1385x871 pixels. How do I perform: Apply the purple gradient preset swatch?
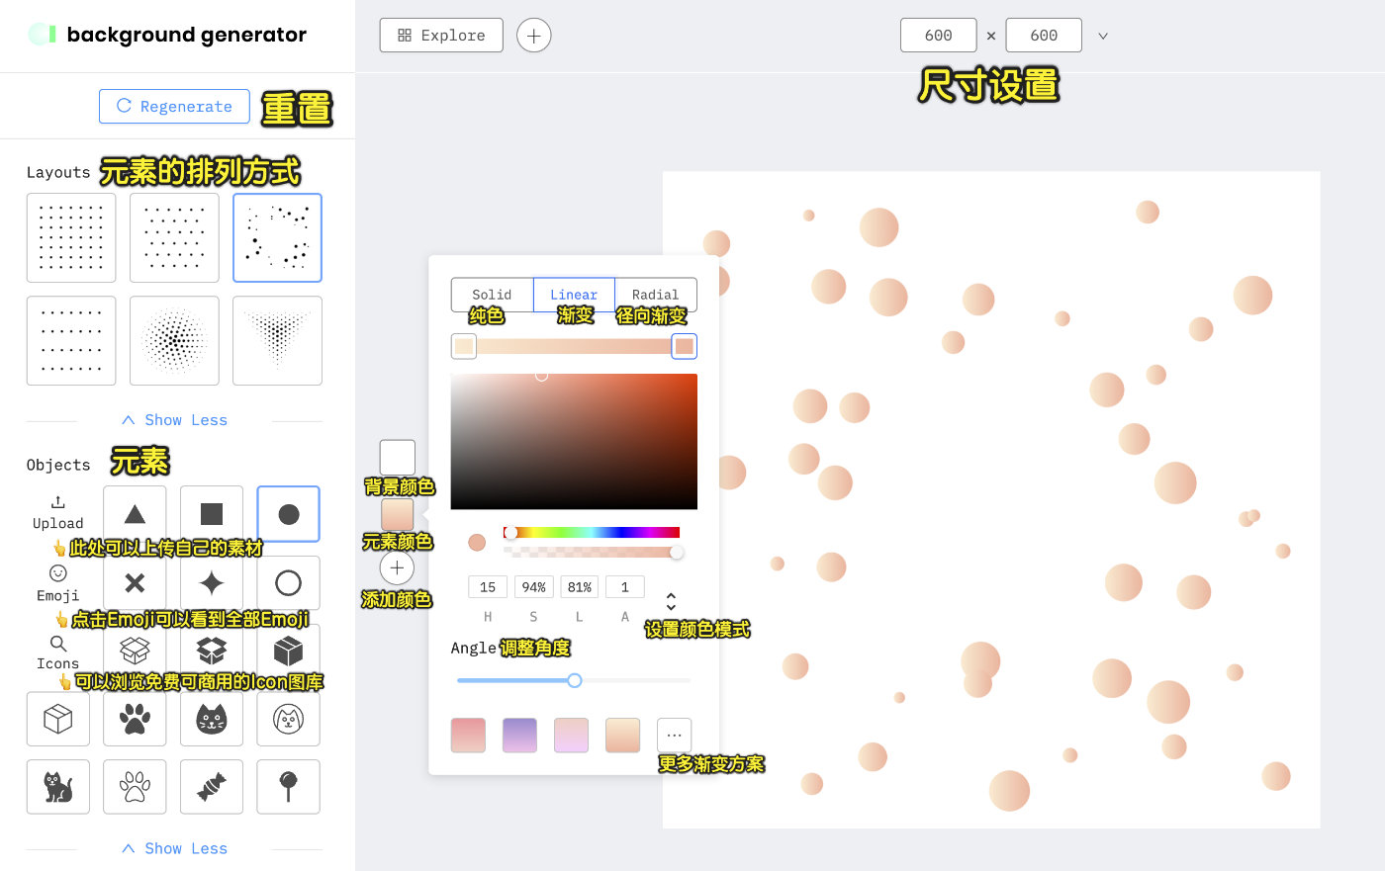[519, 736]
